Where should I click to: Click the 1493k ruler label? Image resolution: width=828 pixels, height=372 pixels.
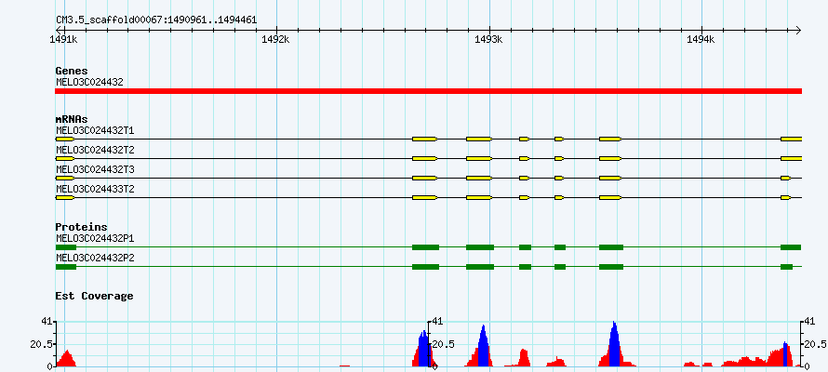point(489,39)
